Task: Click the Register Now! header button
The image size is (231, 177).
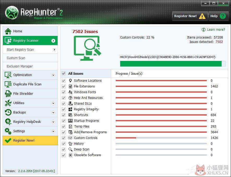Action: pyautogui.click(x=190, y=16)
